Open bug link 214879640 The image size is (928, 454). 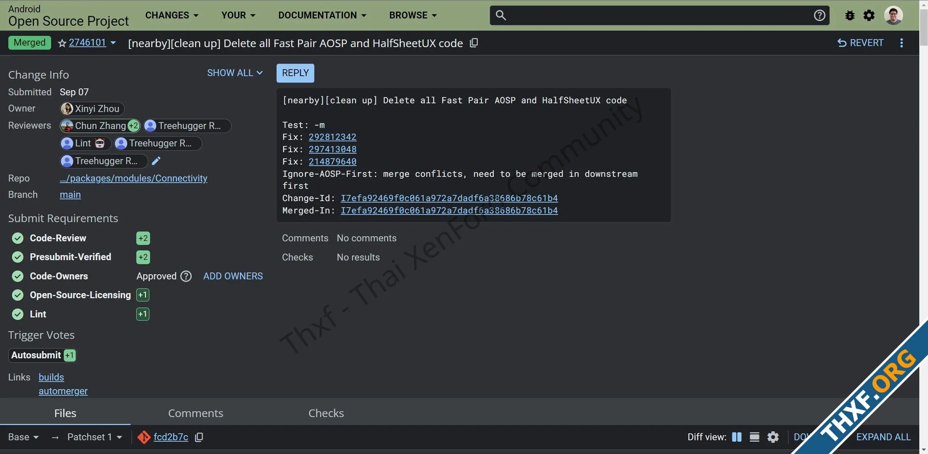pyautogui.click(x=332, y=162)
